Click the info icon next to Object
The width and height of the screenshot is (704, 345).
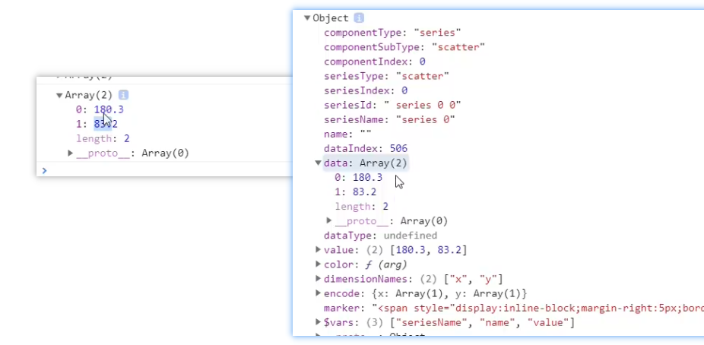(x=359, y=18)
